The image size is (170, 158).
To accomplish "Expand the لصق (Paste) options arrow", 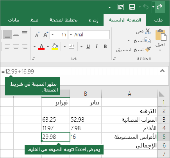I will (x=160, y=50).
